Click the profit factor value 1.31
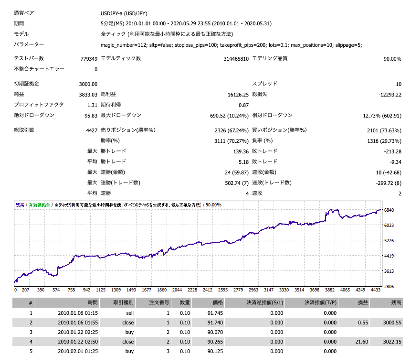Image resolution: width=411 pixels, height=355 pixels. [92, 105]
